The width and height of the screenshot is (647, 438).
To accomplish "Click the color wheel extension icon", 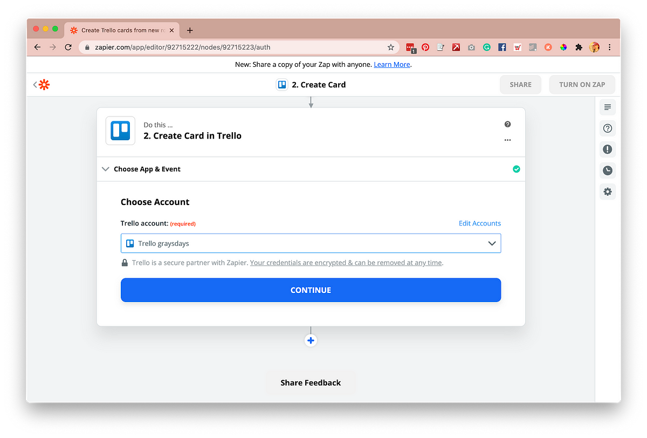I will click(x=563, y=47).
